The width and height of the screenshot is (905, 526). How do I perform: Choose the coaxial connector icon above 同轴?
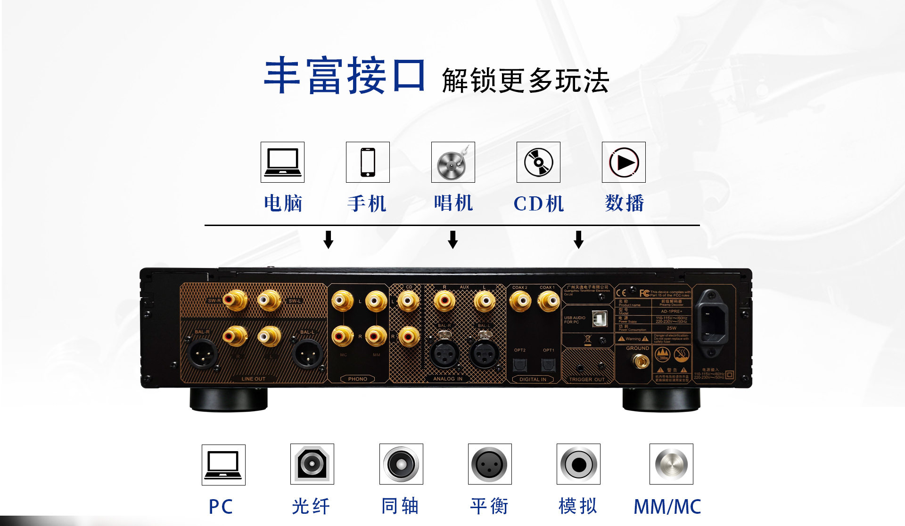pyautogui.click(x=401, y=464)
